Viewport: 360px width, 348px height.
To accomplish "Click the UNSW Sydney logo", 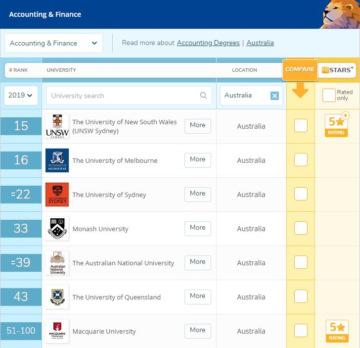I will click(x=57, y=126).
